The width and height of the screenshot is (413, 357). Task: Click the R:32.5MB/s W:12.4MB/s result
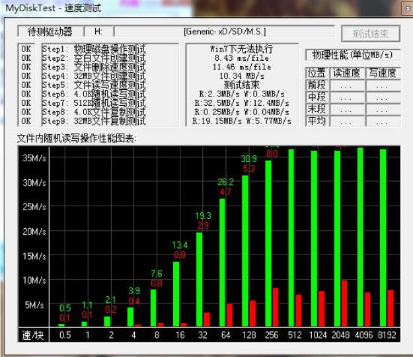[242, 103]
